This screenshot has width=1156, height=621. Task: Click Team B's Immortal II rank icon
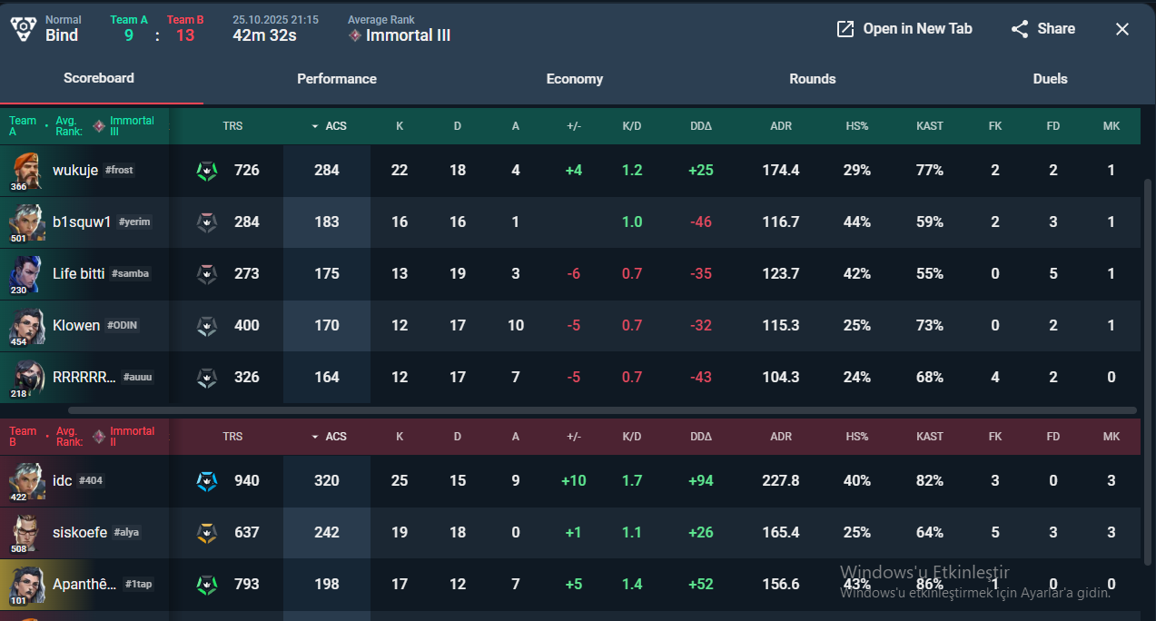click(x=99, y=437)
